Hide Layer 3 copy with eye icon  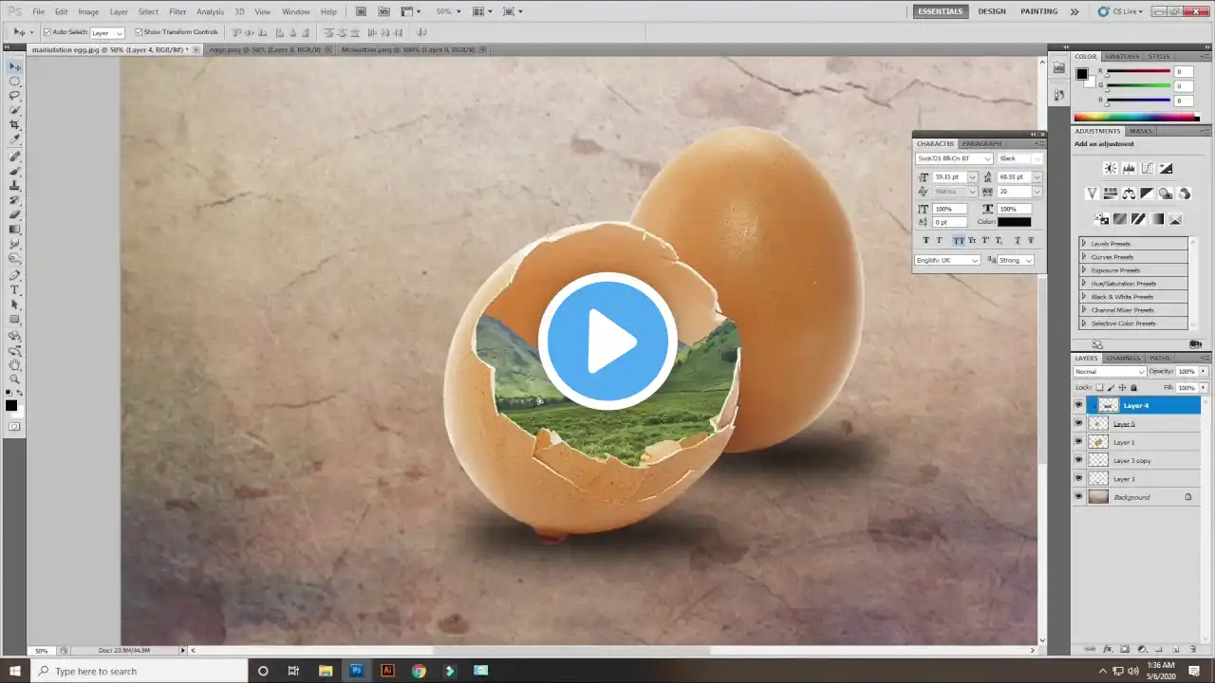(1078, 460)
